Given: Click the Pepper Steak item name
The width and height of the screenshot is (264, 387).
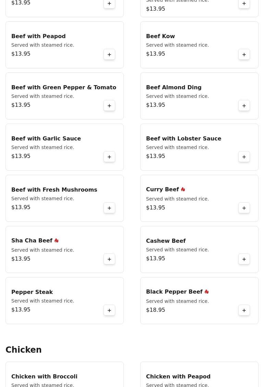Looking at the screenshot, I should (32, 292).
